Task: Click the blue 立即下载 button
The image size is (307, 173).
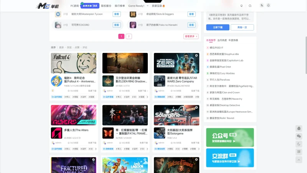Action: [x=218, y=27]
